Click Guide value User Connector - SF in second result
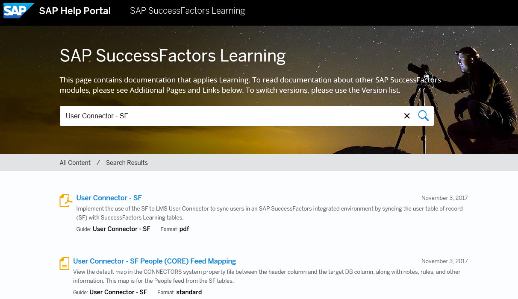This screenshot has width=518, height=299. coord(118,292)
